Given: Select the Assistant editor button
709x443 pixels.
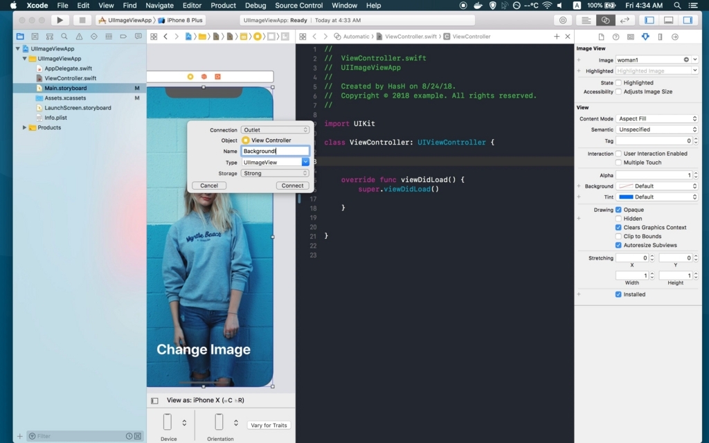Looking at the screenshot, I should click(605, 20).
